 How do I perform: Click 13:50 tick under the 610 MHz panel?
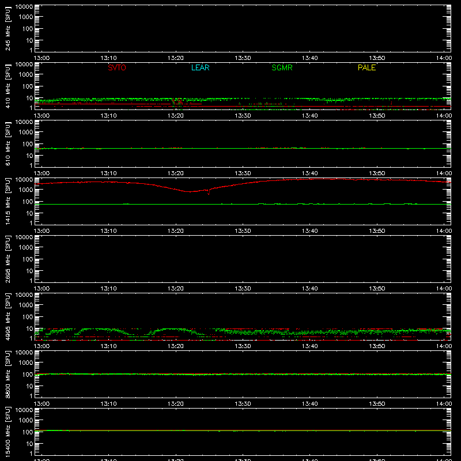(x=377, y=173)
